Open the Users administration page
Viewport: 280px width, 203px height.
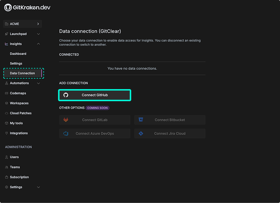[x=14, y=157]
